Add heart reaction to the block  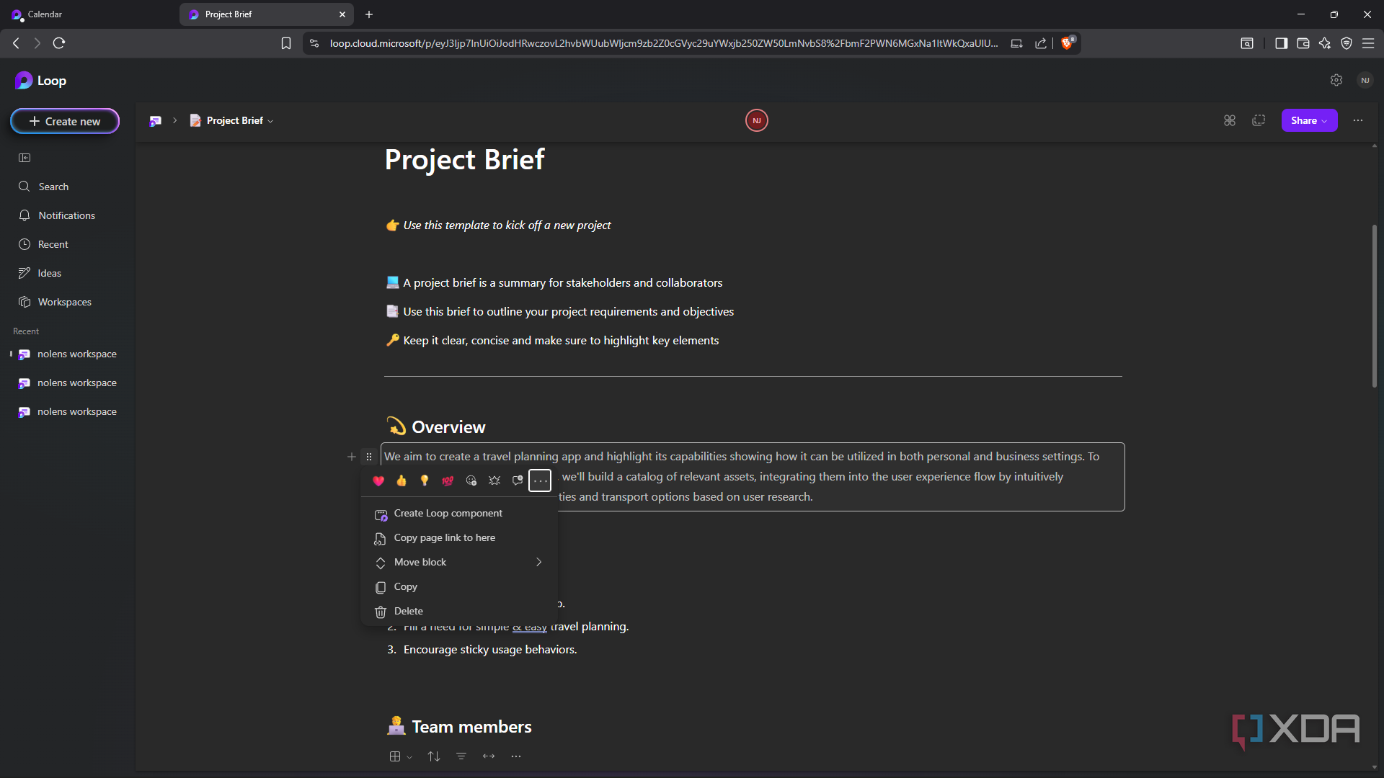coord(378,480)
